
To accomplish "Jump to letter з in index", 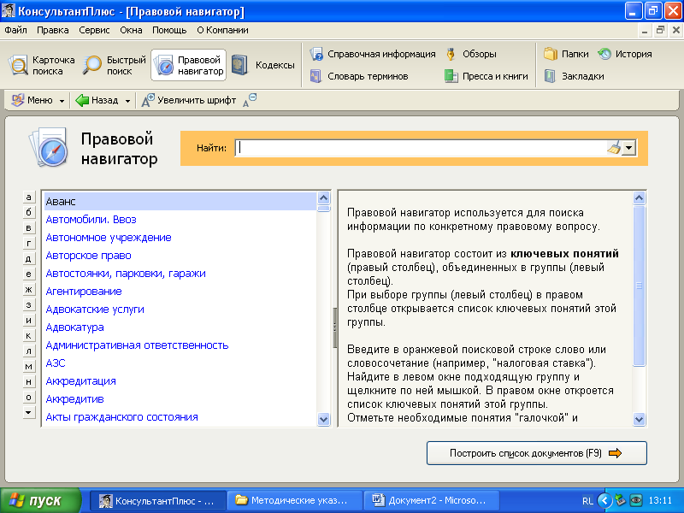I will pos(28,304).
